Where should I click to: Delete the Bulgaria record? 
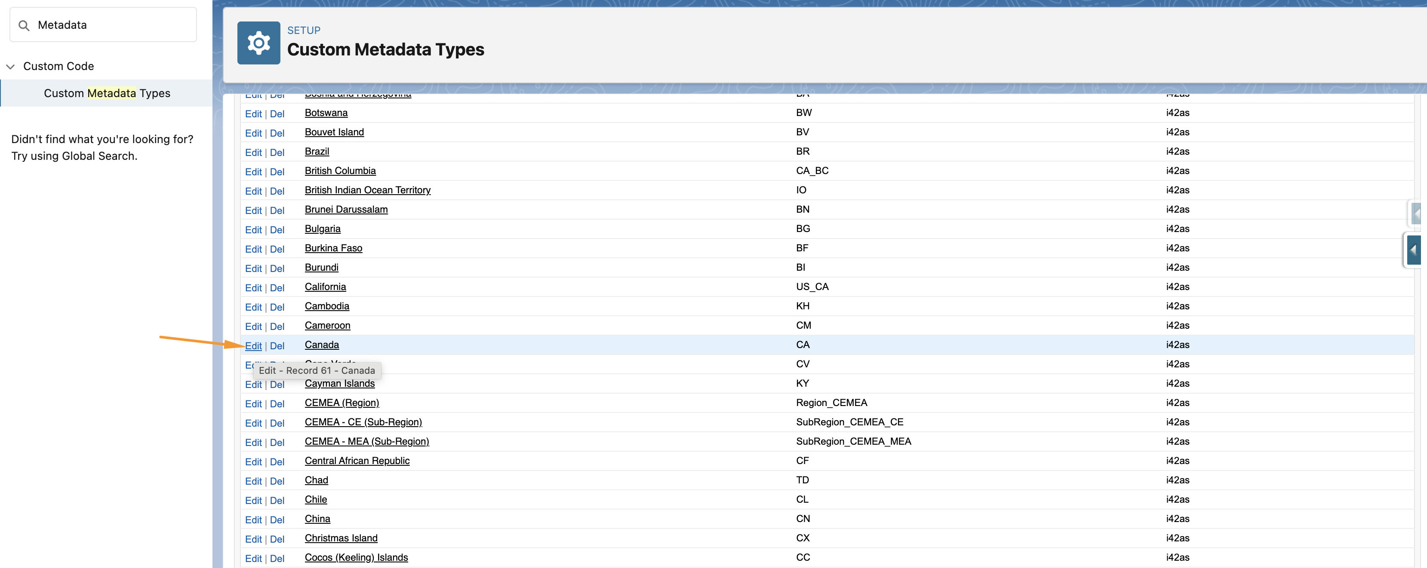point(277,229)
